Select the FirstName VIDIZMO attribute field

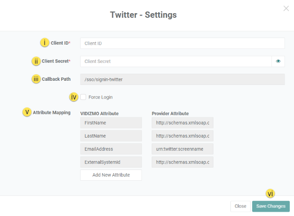tap(111, 123)
